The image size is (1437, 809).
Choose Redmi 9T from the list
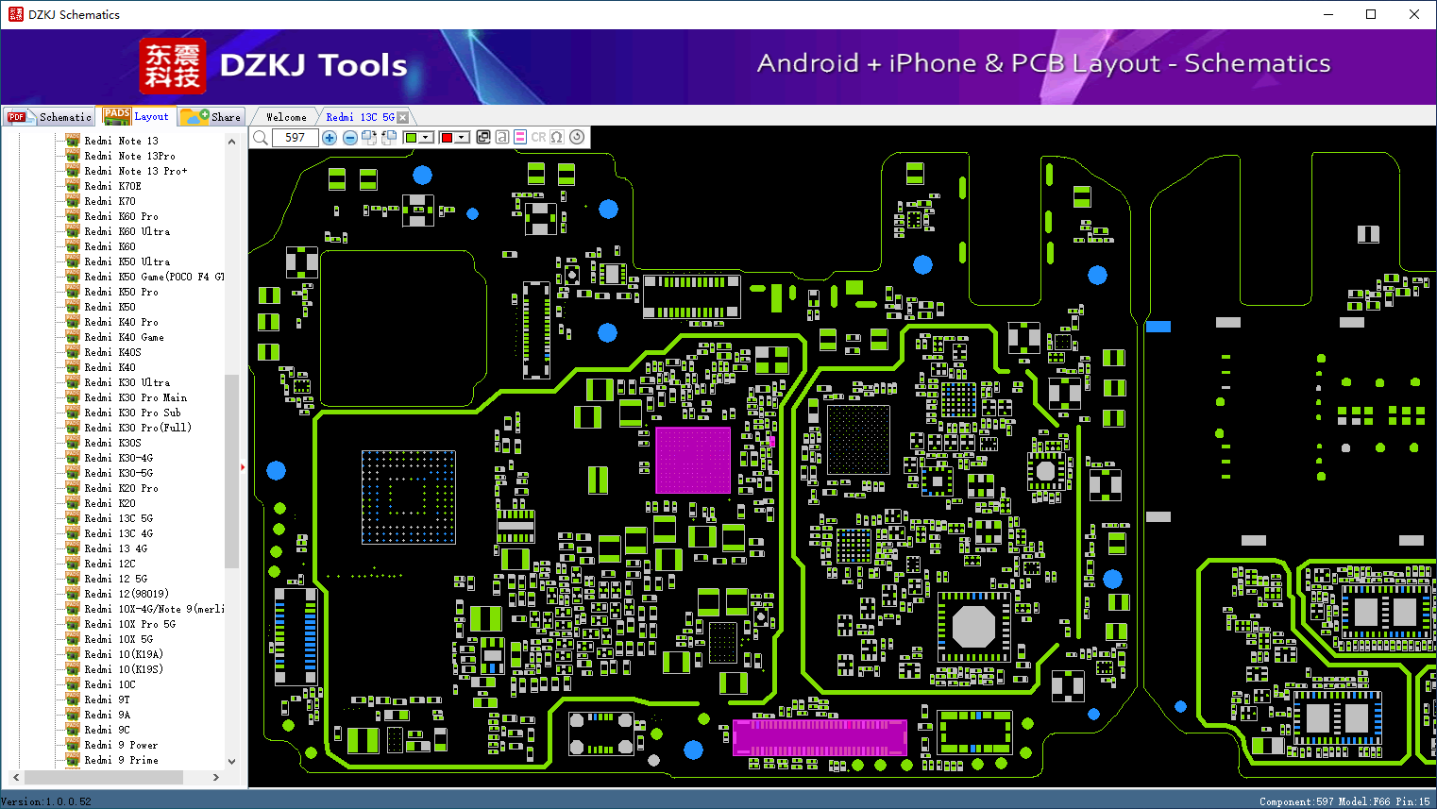point(107,699)
